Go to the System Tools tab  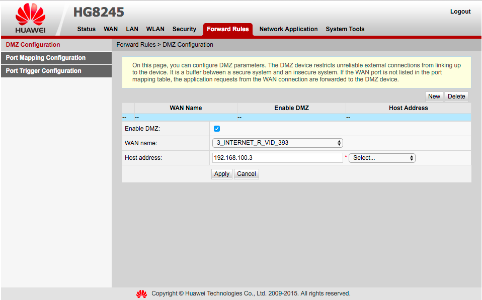pos(345,29)
